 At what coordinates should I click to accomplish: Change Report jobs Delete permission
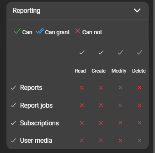click(x=139, y=105)
